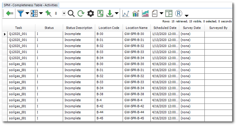Click the circled R icon
237x126 pixels.
(x=179, y=13)
